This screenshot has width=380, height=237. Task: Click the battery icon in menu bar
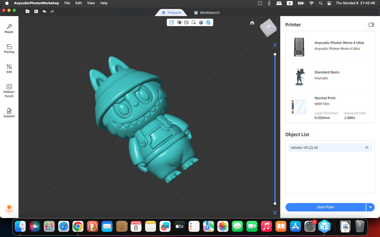click(x=301, y=3)
